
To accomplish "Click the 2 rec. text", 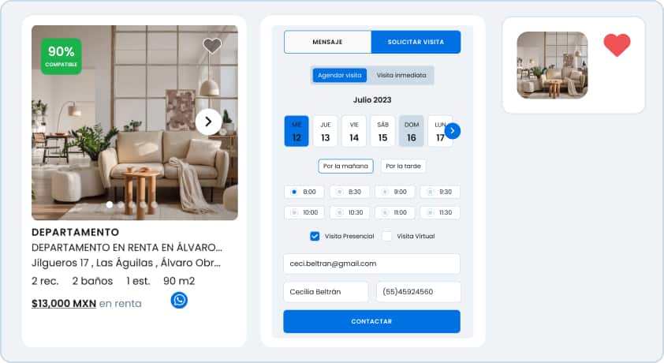I will [x=45, y=281].
